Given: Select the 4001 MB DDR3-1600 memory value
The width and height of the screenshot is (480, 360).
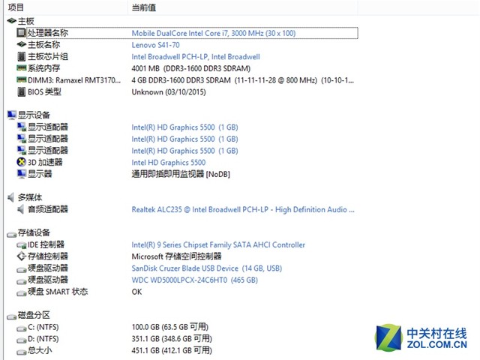Looking at the screenshot, I should [191, 68].
